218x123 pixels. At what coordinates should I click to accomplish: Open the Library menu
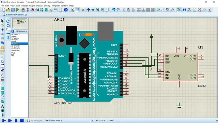pyautogui.click(x=47, y=6)
